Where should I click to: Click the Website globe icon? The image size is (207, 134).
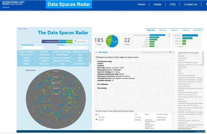(170, 52)
